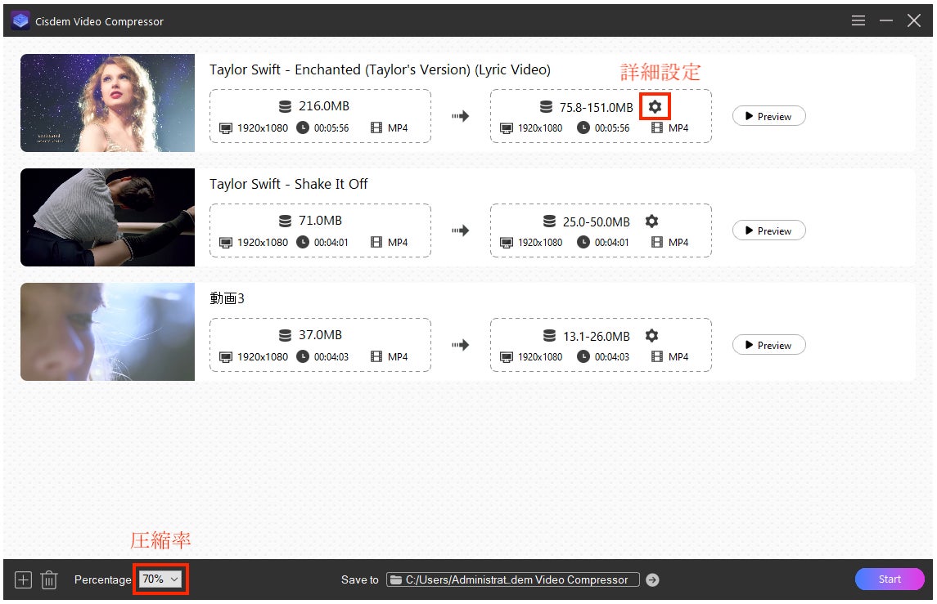This screenshot has height=604, width=937.
Task: Select the 動画3 video thumbnail
Action: point(107,332)
